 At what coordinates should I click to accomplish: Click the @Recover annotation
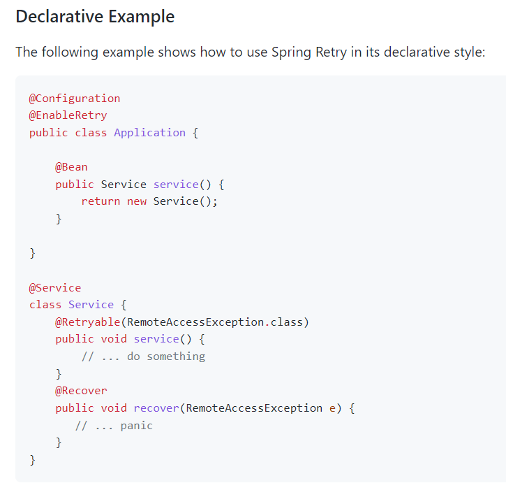click(81, 391)
